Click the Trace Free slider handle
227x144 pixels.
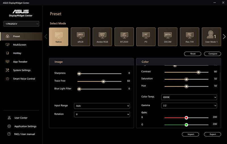pos(103,81)
